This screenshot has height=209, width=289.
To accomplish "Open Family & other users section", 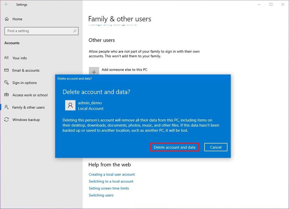I will pos(28,107).
